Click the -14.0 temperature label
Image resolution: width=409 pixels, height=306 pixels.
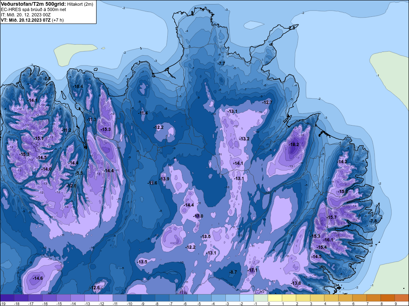(x=47, y=169)
